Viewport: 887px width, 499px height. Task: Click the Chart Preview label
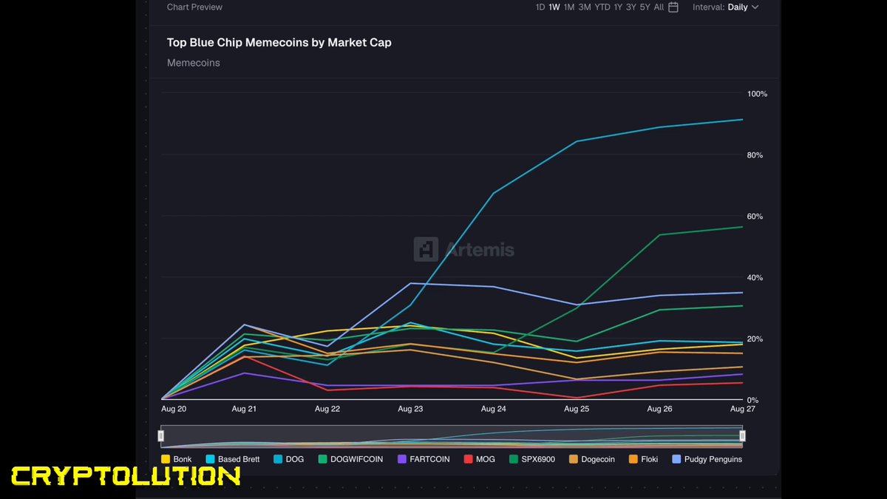click(x=194, y=7)
